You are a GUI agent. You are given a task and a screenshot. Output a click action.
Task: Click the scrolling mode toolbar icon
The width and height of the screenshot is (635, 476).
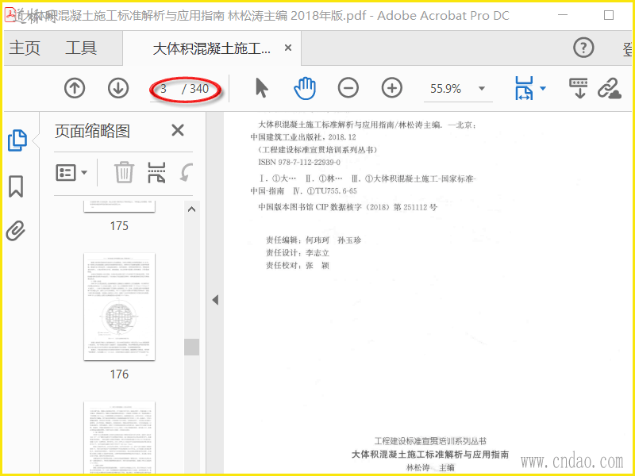click(x=579, y=88)
